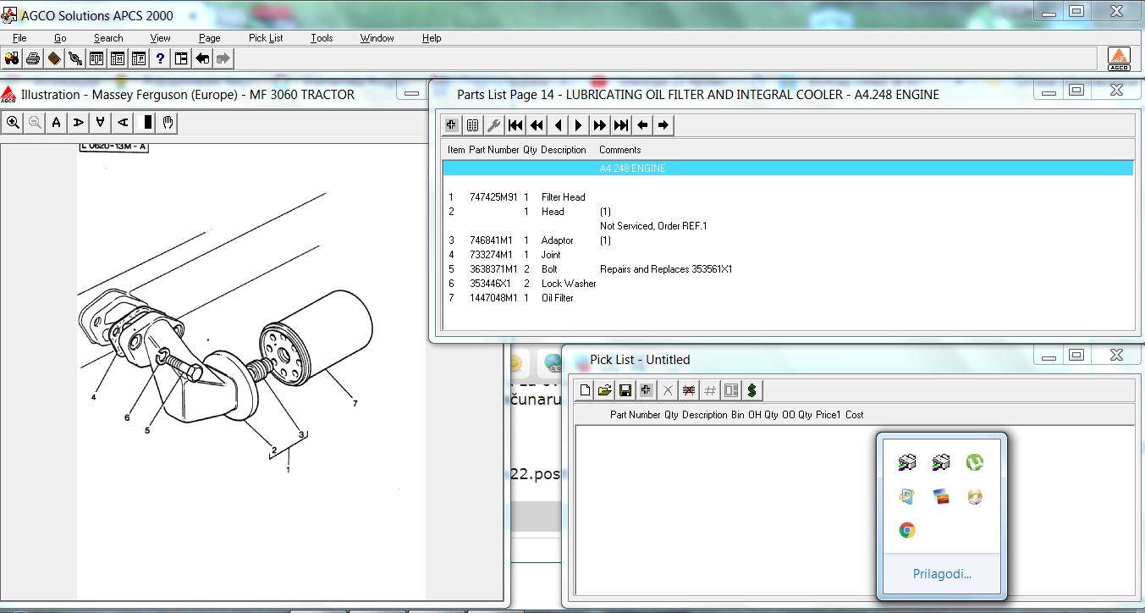Select the highlighted A4.248 ENGINE row

(x=788, y=168)
